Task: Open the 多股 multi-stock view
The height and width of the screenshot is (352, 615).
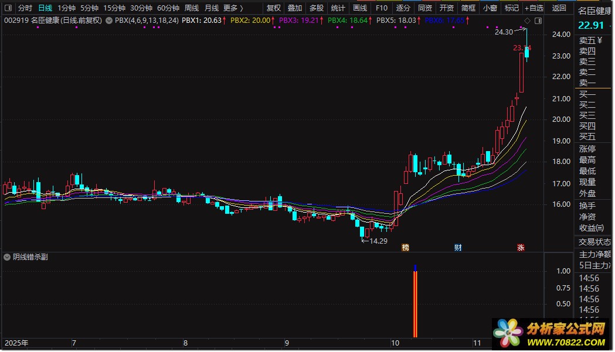Action: [317, 8]
